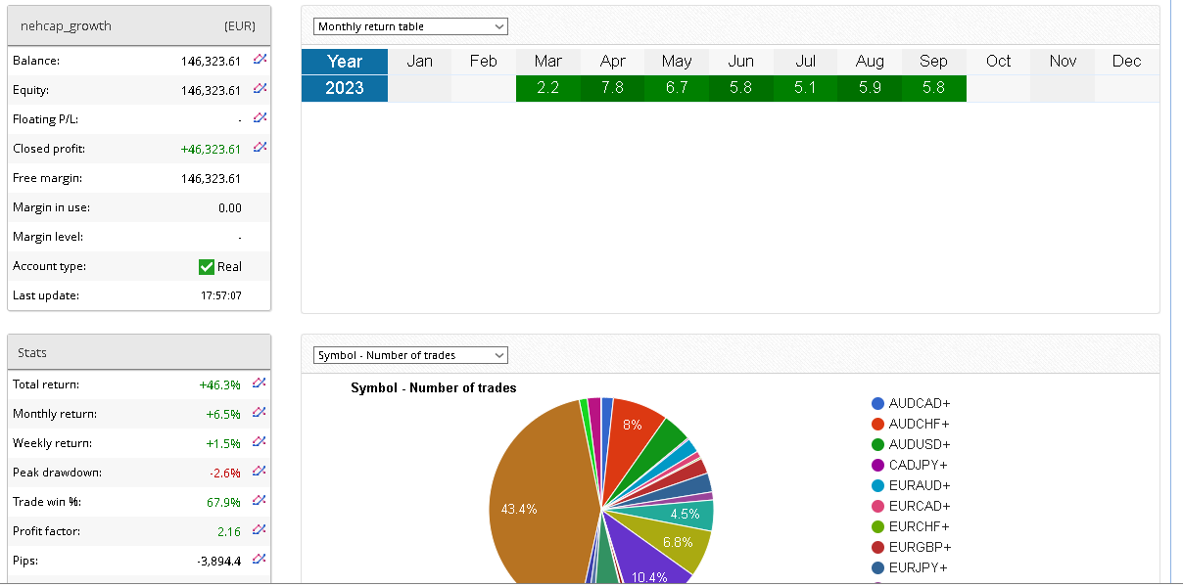Open the Equity chart icon
The image size is (1183, 587).
(x=260, y=89)
